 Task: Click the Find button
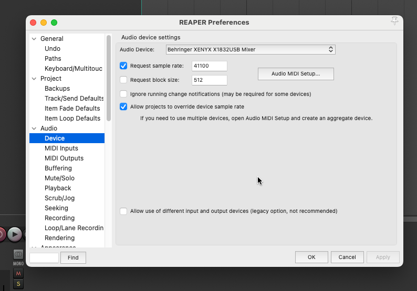click(73, 257)
